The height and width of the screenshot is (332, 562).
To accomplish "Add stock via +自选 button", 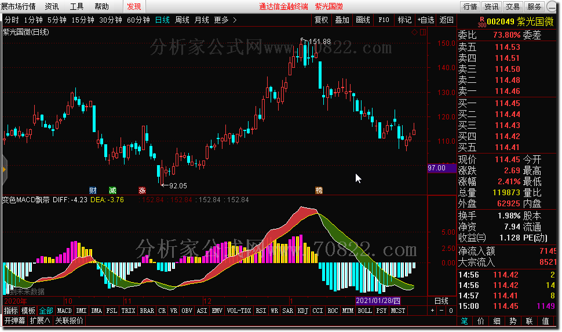I will [x=426, y=20].
